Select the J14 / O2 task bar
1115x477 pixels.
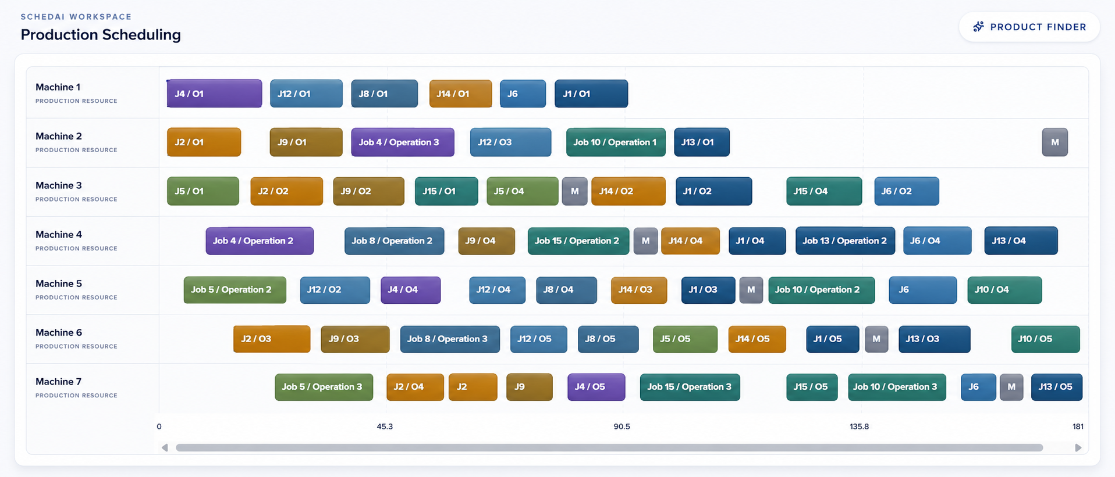pos(628,191)
